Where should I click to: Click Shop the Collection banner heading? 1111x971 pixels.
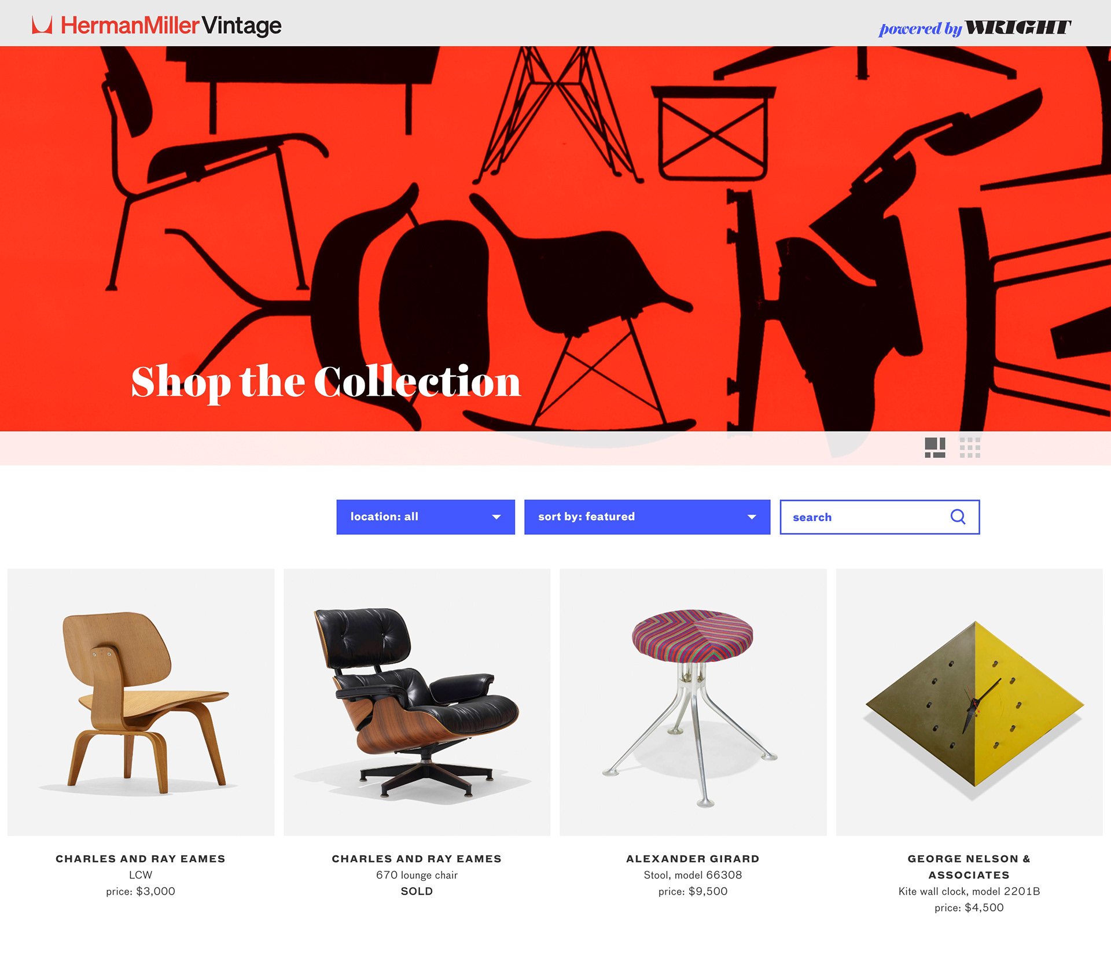[326, 382]
